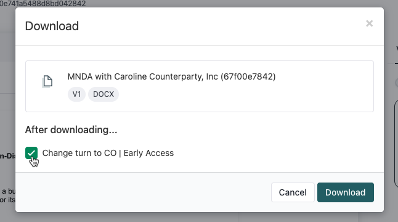Click the Download confirmation button
398x222 pixels.
(x=345, y=192)
